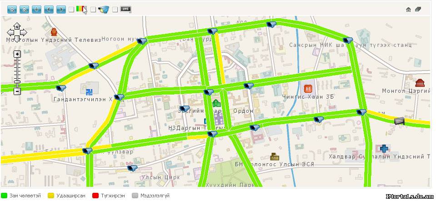The width and height of the screenshot is (436, 201).
Task: Click the eraser icon at top right
Action: [x=418, y=9]
